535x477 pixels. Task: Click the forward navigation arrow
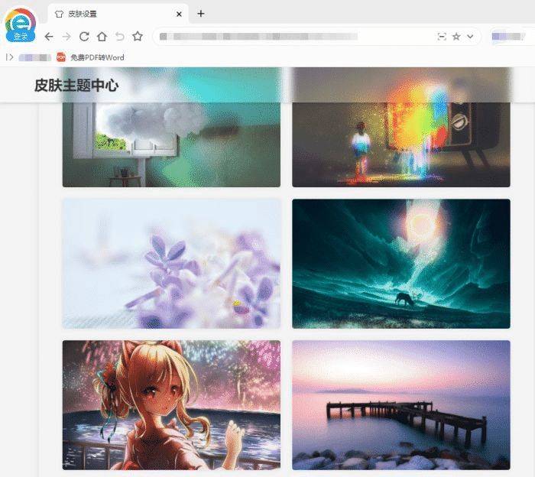point(66,36)
